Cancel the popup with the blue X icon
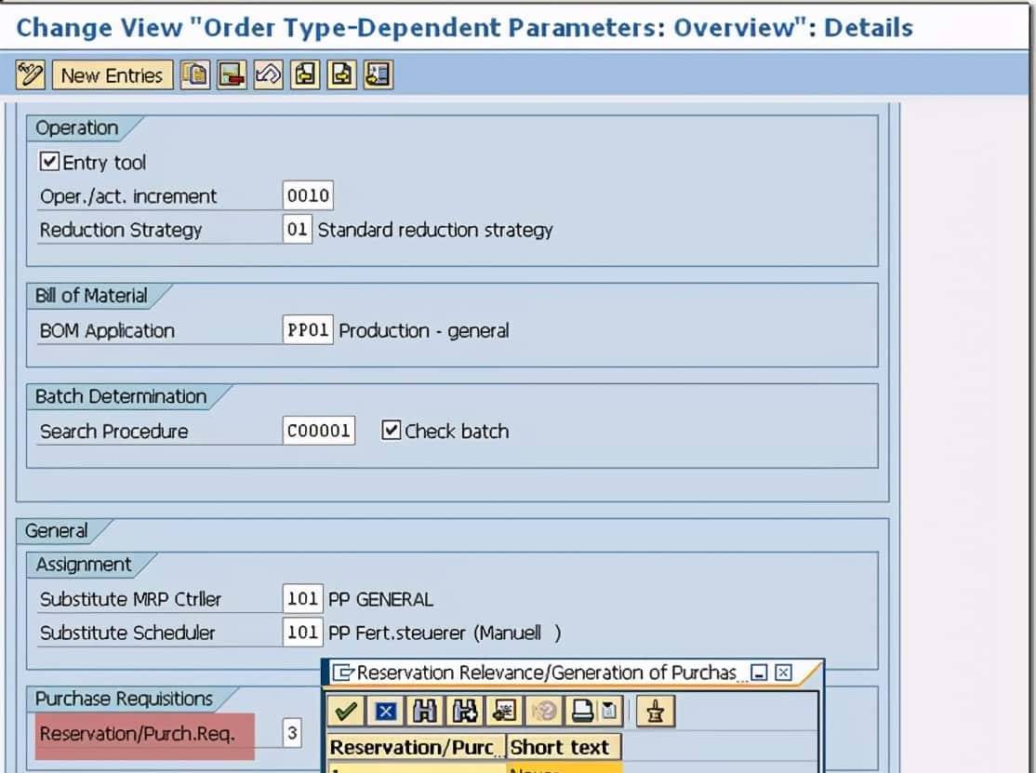Screen dimensions: 1036x773 (x=385, y=712)
